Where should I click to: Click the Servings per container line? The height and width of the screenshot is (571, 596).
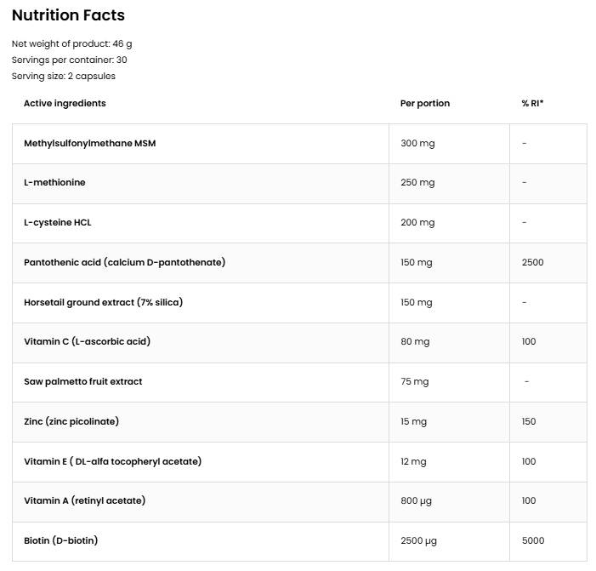point(69,60)
